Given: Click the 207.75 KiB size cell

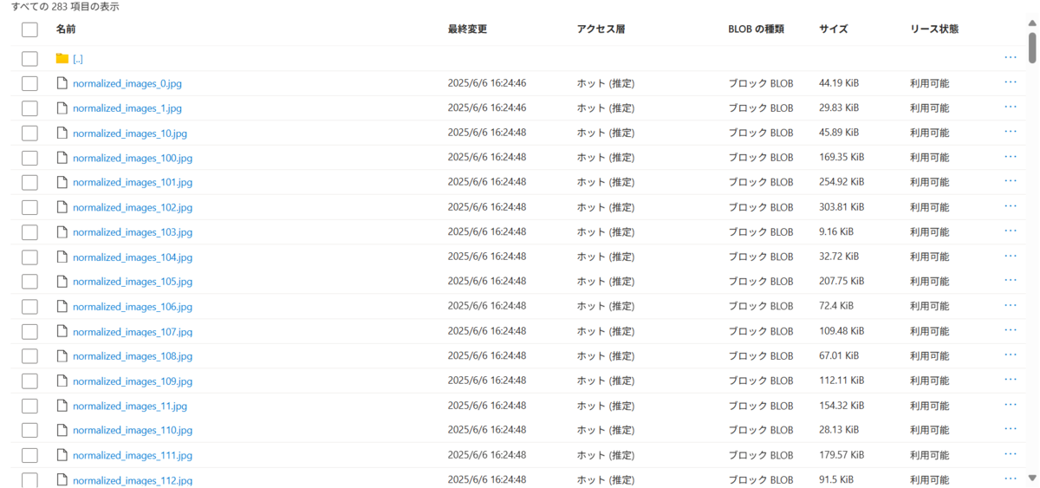Looking at the screenshot, I should tap(842, 282).
